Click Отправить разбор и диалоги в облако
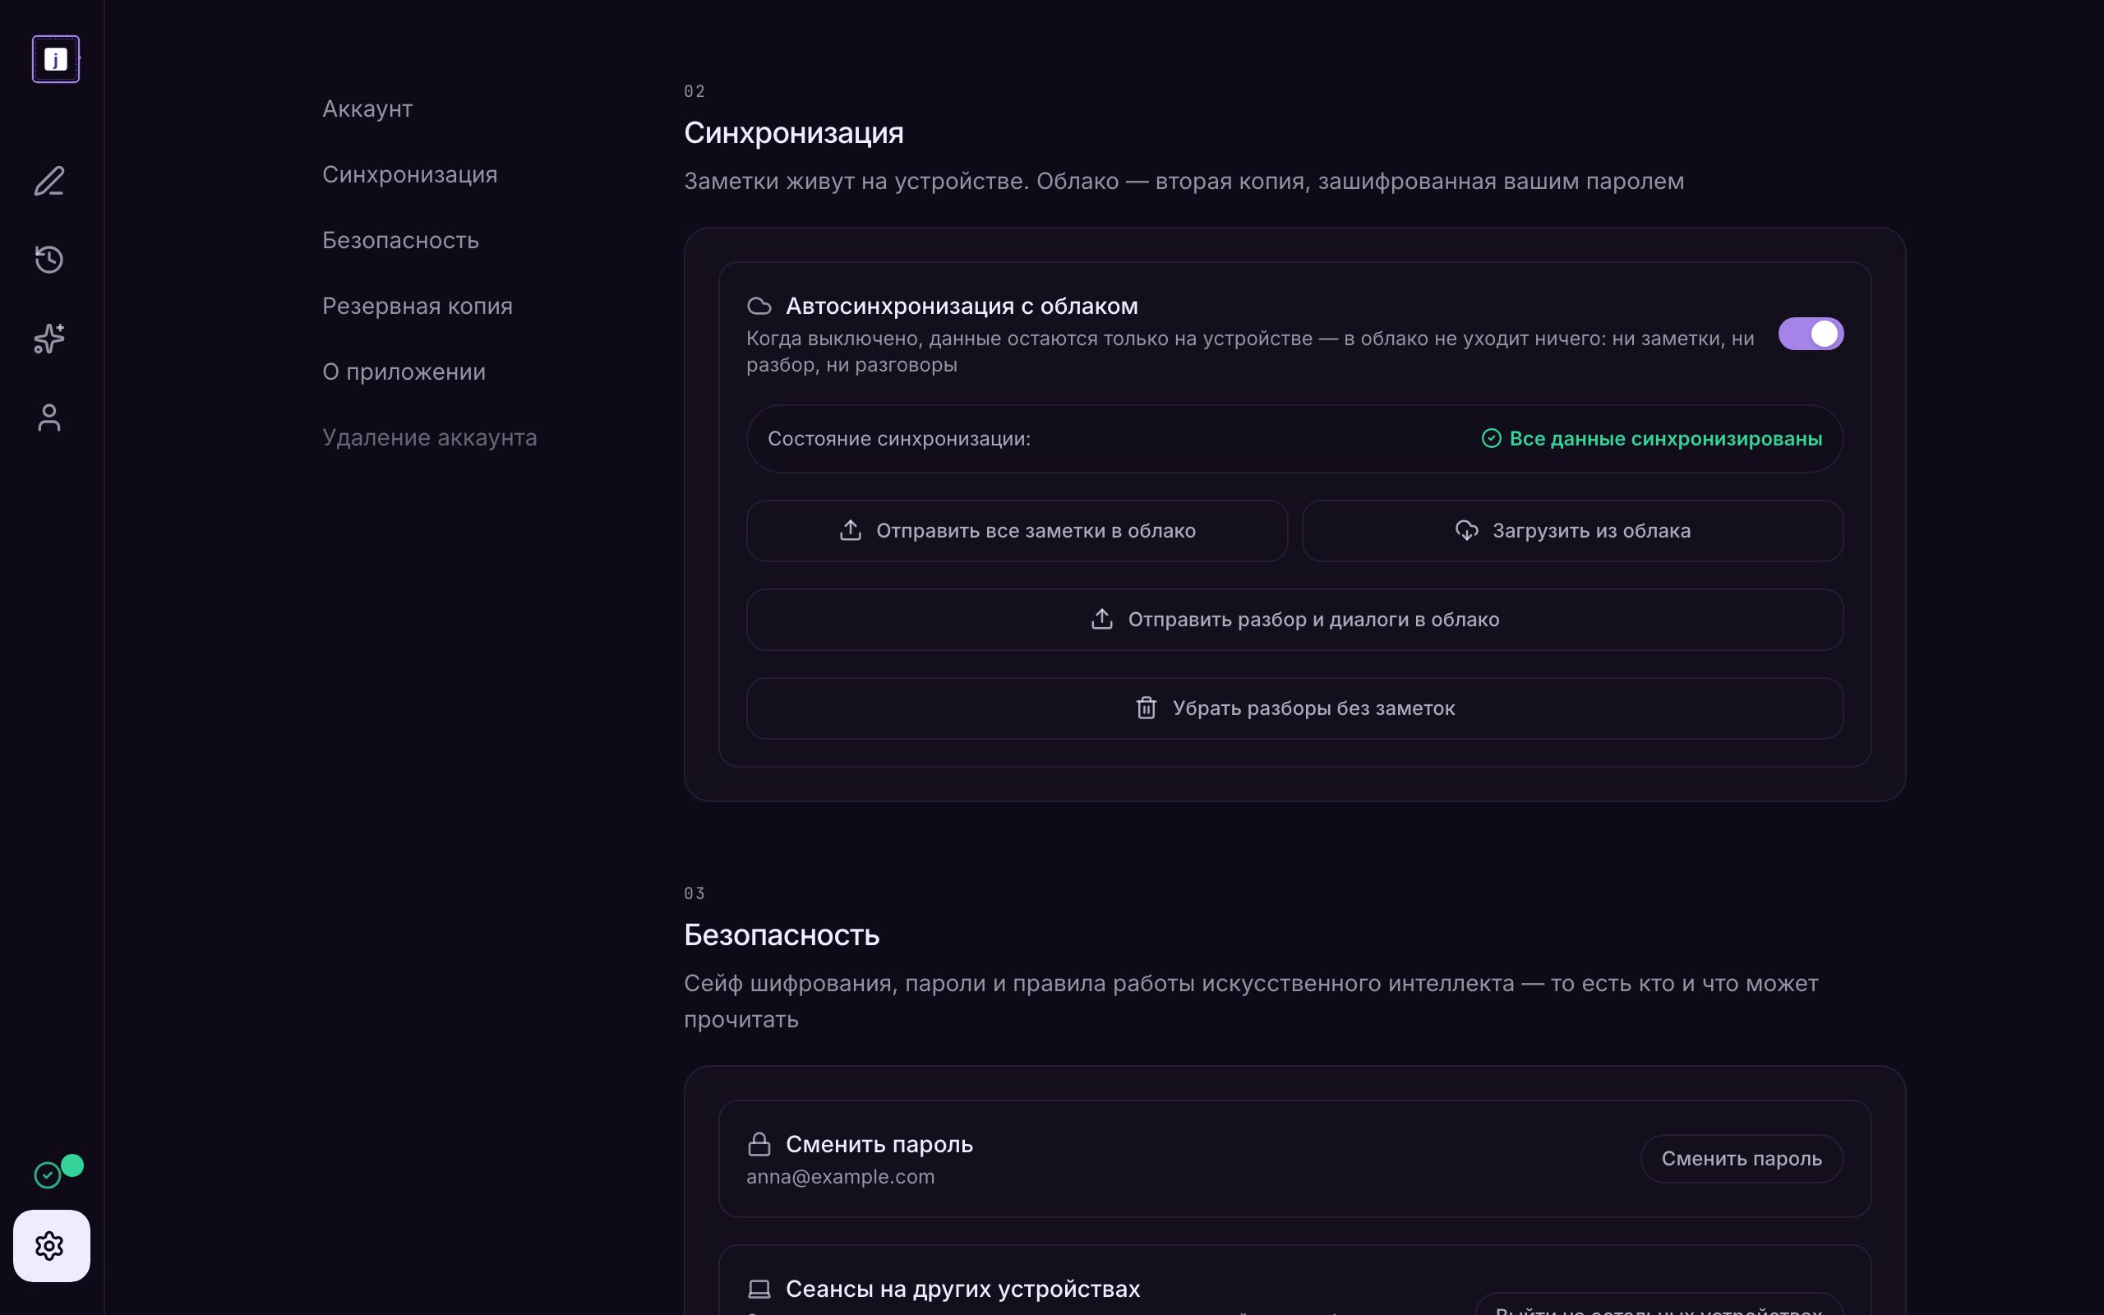Viewport: 2104px width, 1315px height. click(x=1294, y=619)
